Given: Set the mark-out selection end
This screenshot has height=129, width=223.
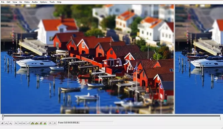Looking at the screenshot, I should [x=54, y=123].
